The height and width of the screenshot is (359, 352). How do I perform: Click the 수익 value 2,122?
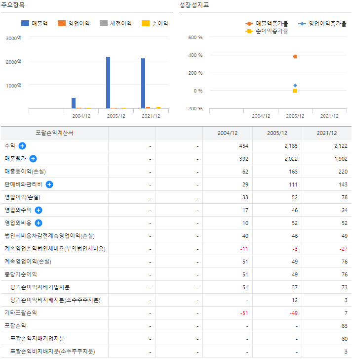pos(341,146)
